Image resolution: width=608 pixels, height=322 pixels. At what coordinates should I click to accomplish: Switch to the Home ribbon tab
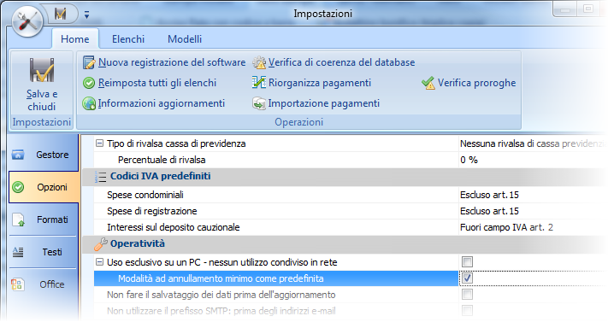pyautogui.click(x=75, y=39)
